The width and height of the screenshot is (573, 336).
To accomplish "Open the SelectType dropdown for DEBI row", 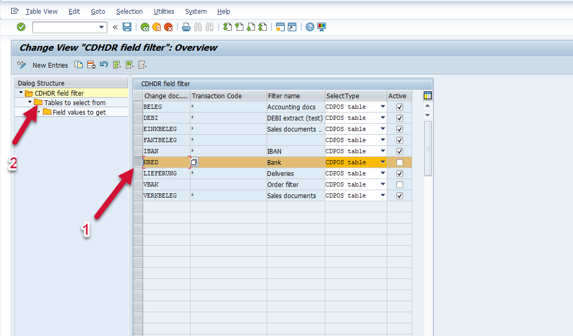I will tap(383, 118).
